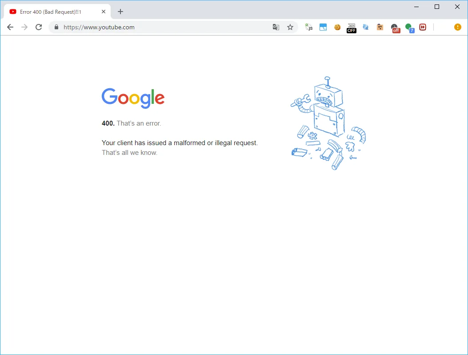Screen dimensions: 468x355
Task: Toggle the cast extension marked OFF
Action: (352, 28)
